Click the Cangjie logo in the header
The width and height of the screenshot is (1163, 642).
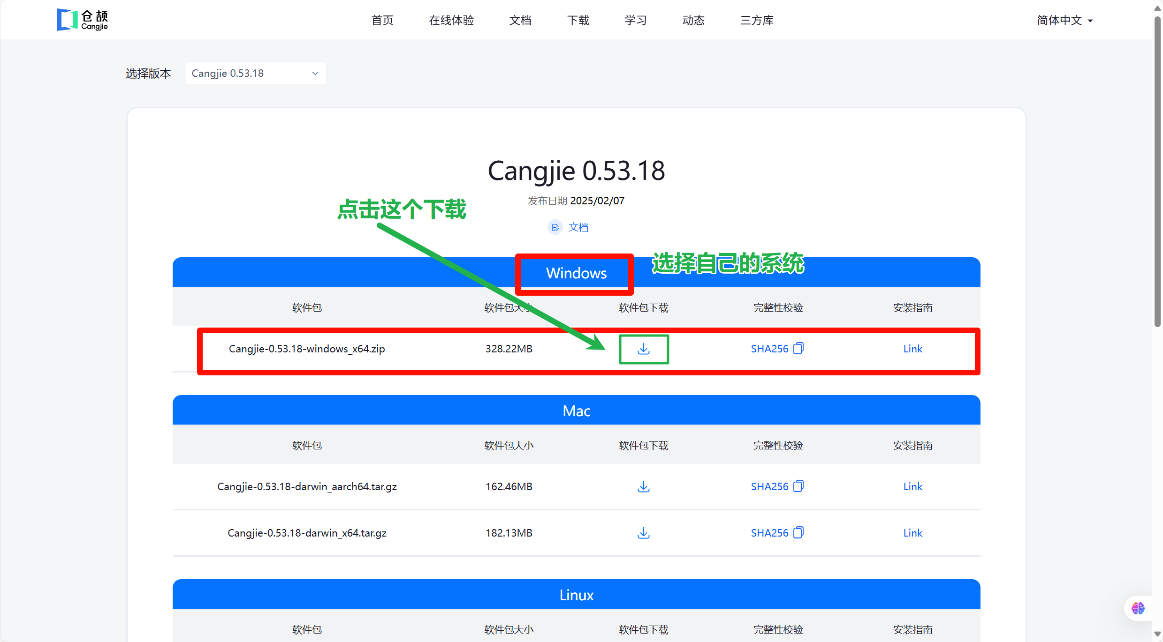click(x=83, y=20)
